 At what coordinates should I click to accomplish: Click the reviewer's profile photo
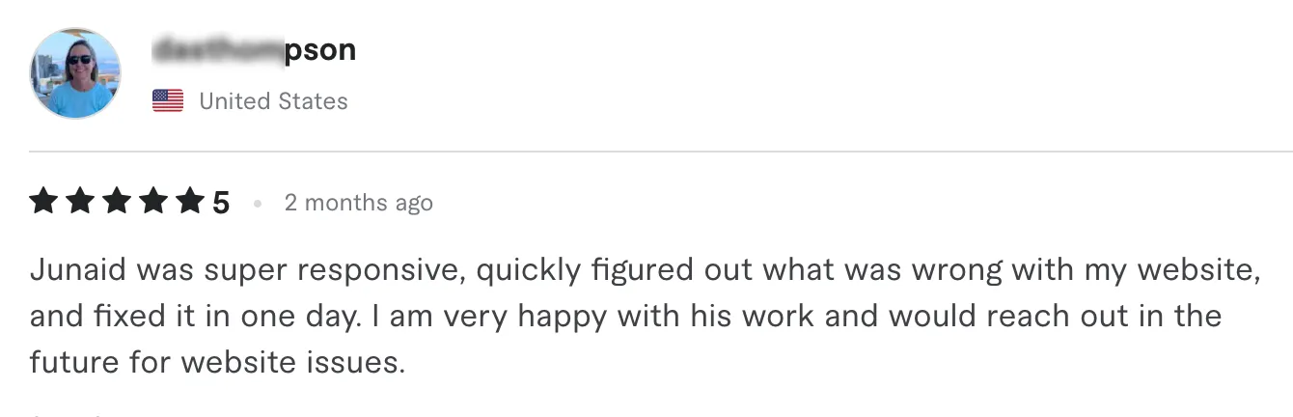coord(76,73)
